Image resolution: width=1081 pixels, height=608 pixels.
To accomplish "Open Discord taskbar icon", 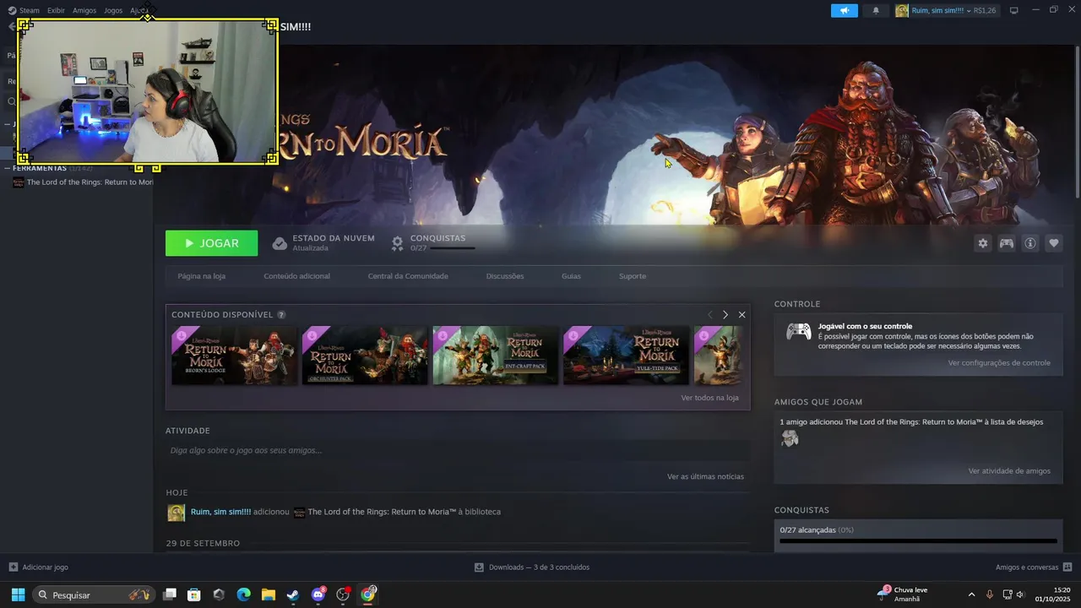I will pos(318,594).
